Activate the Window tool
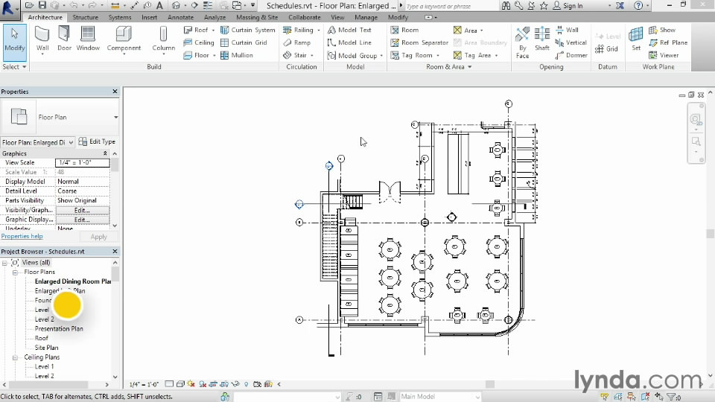 tap(88, 39)
